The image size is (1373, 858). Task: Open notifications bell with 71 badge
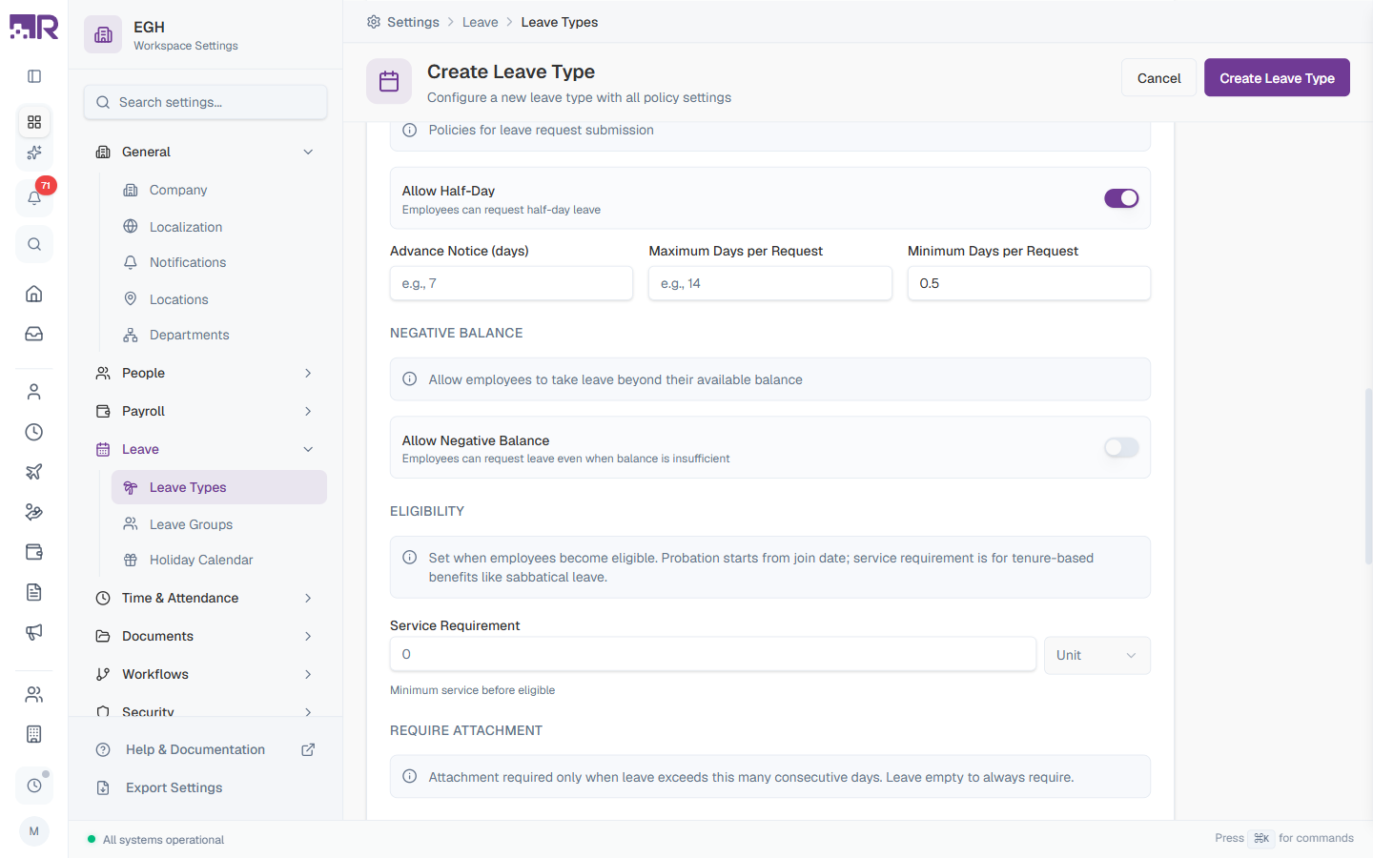(34, 197)
